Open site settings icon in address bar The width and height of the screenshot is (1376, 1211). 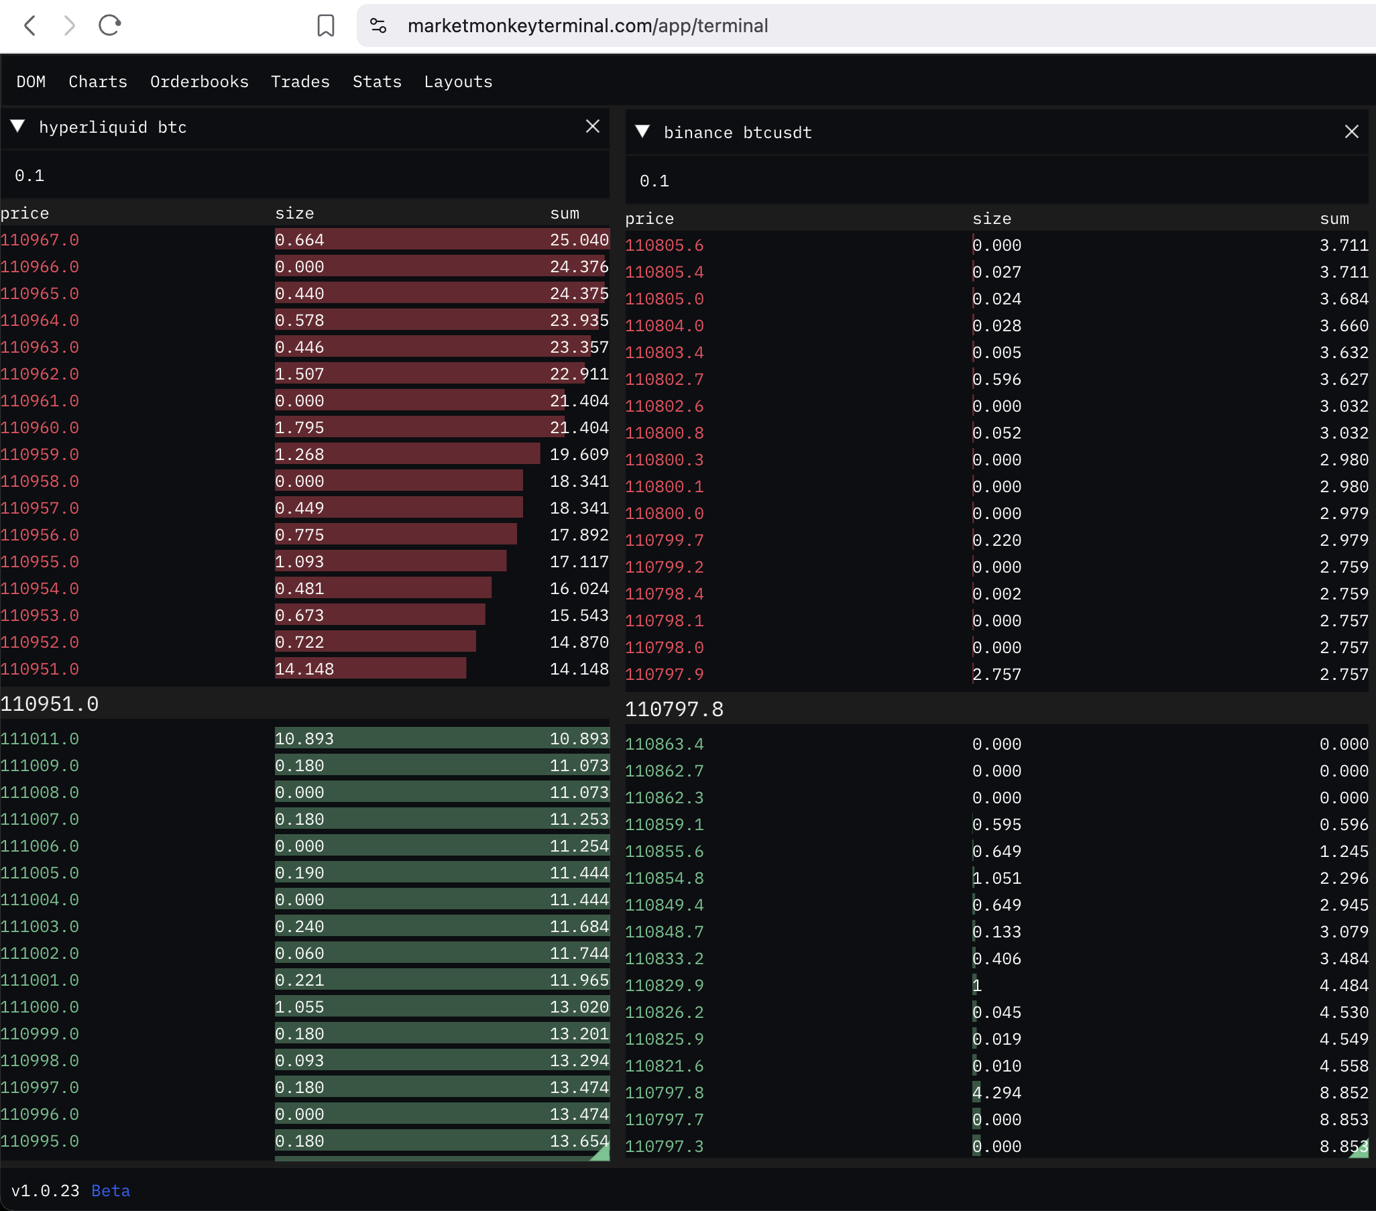pos(378,25)
